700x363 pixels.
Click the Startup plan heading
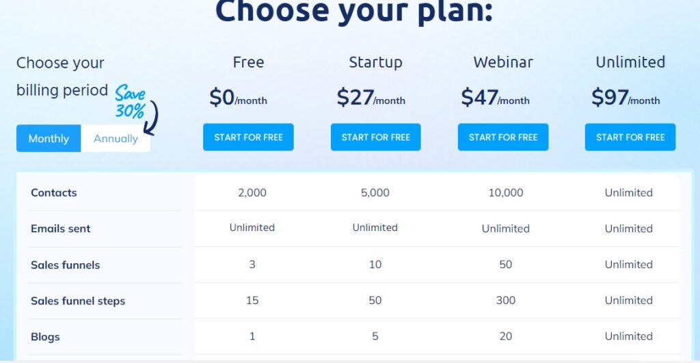pos(375,62)
